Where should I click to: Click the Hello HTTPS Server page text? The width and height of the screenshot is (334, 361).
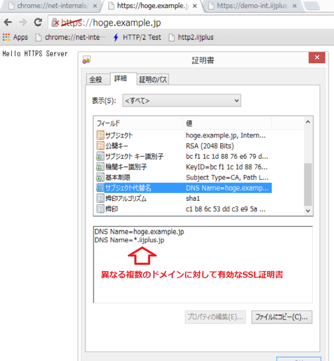click(x=35, y=54)
